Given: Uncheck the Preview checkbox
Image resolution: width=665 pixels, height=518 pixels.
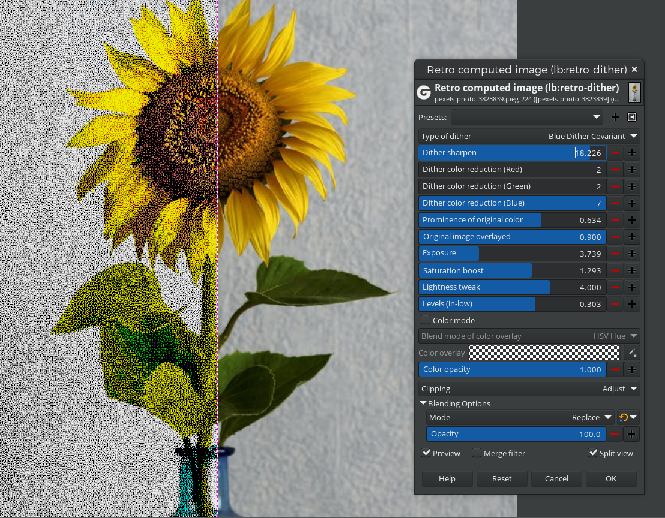Looking at the screenshot, I should (426, 453).
